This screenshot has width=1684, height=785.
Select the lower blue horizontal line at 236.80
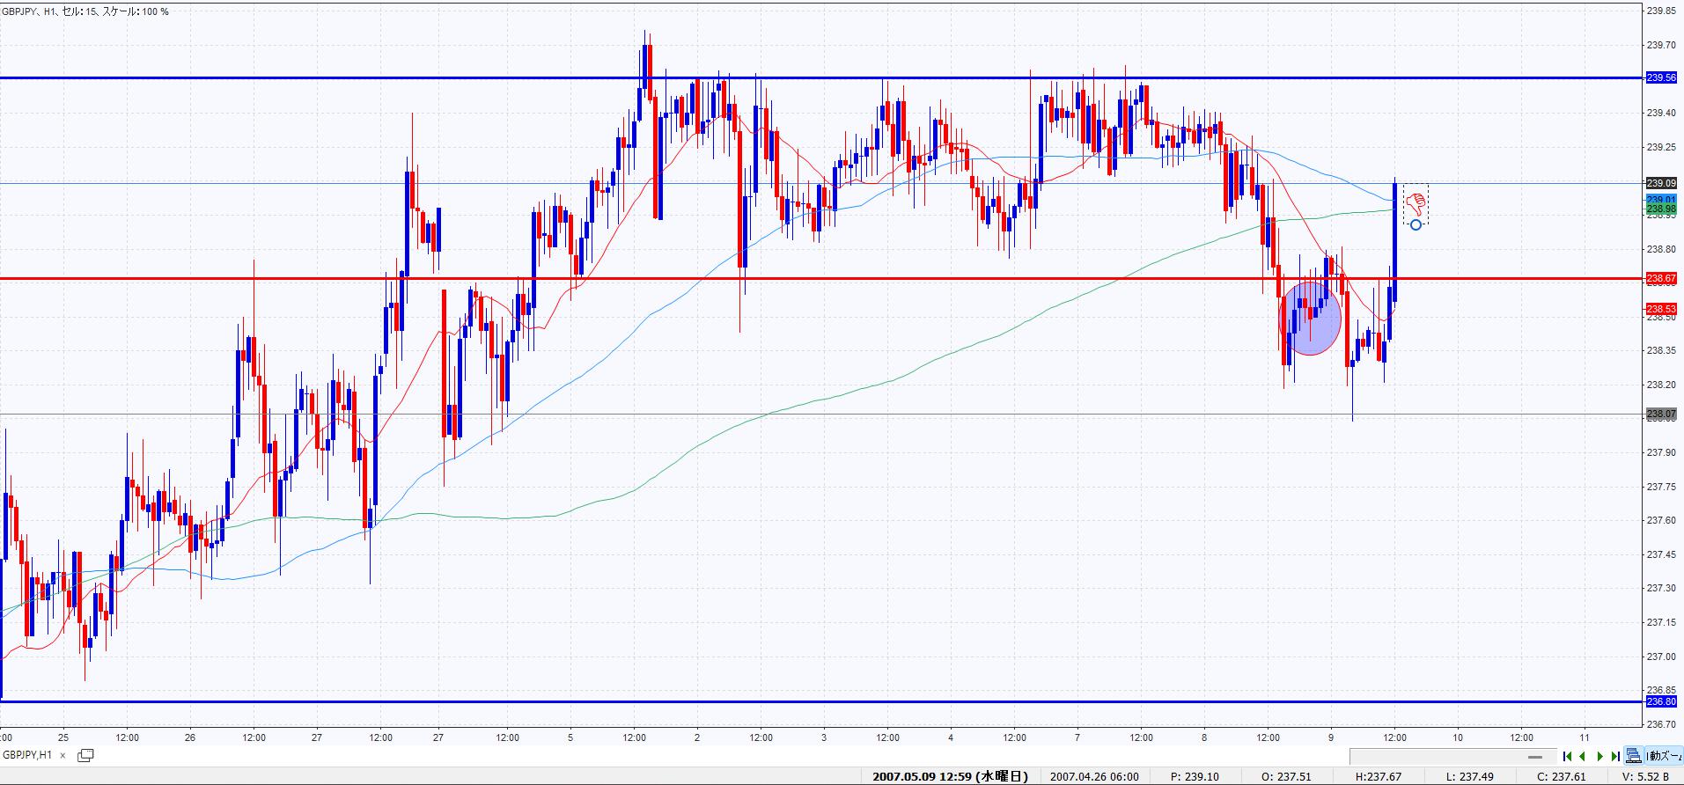[x=821, y=701]
